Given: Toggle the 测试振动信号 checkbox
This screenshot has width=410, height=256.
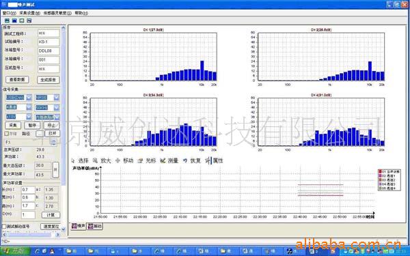Looking at the screenshot, I should point(4,226).
